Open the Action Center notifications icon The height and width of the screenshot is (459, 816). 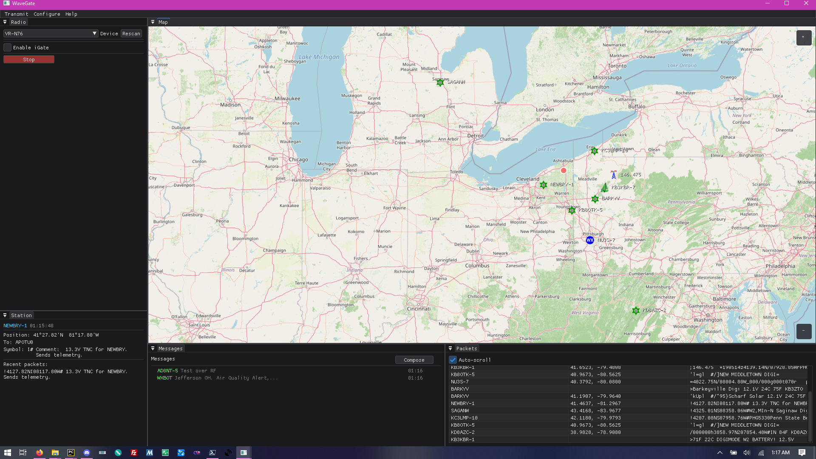(x=802, y=453)
